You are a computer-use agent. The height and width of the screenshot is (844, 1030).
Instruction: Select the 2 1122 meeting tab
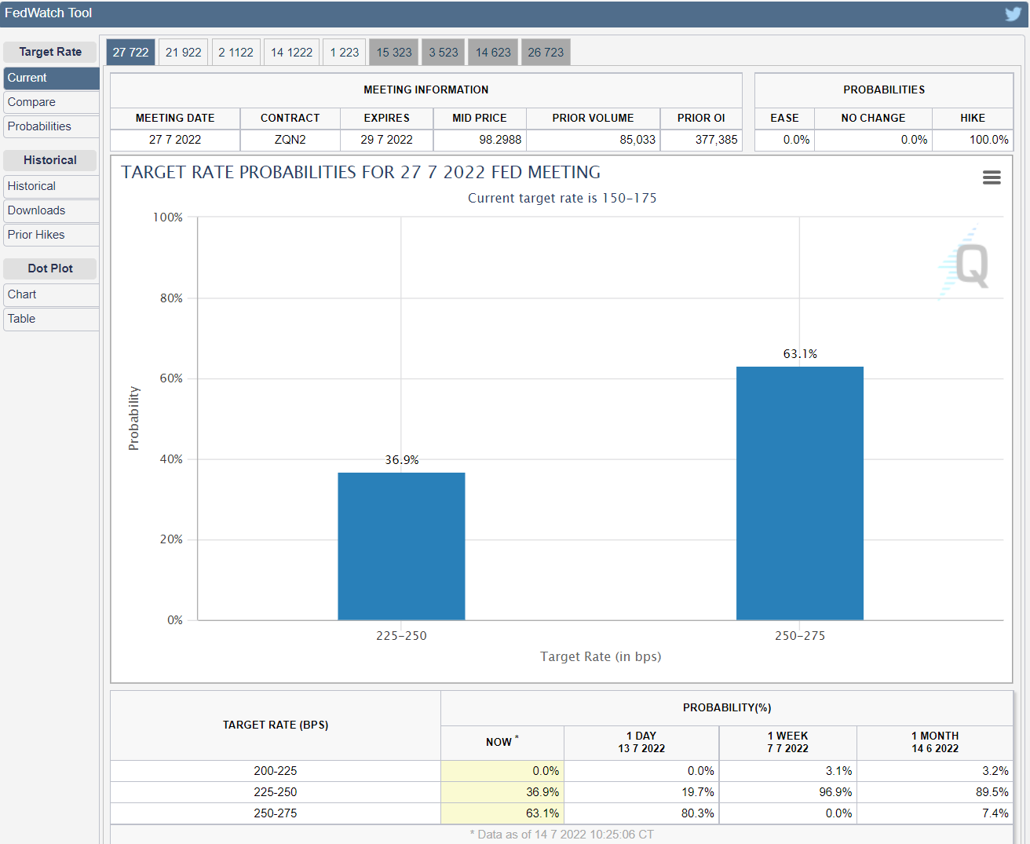click(236, 53)
